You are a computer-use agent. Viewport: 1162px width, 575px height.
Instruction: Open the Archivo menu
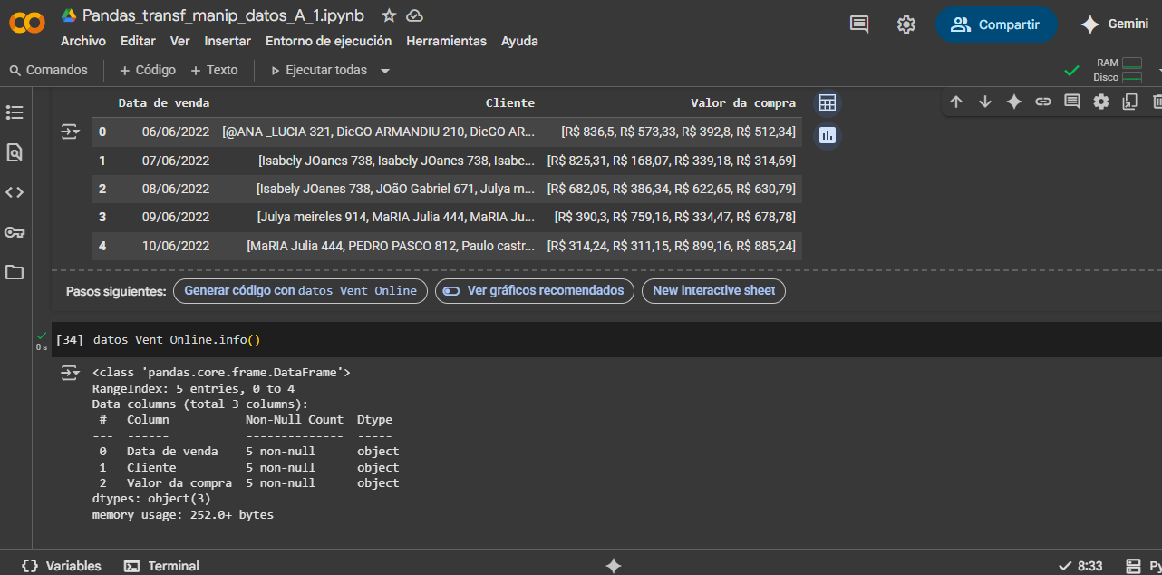(x=83, y=41)
